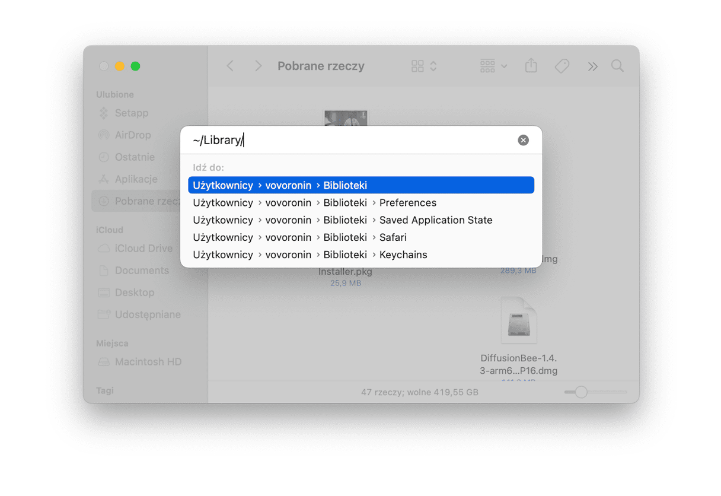721x496 pixels.
Task: Select the DiffusionBee dmg file icon
Action: tap(519, 320)
